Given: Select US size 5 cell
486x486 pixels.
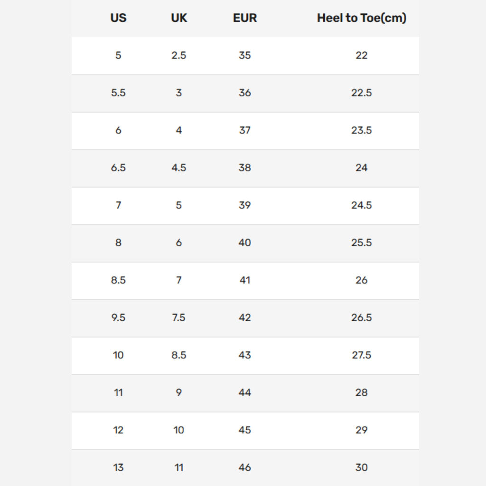Looking at the screenshot, I should (118, 56).
